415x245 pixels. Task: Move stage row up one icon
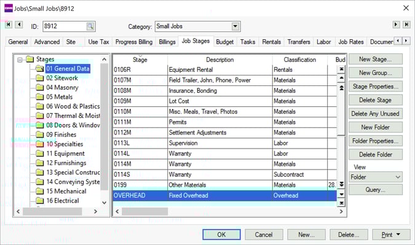[x=341, y=78]
